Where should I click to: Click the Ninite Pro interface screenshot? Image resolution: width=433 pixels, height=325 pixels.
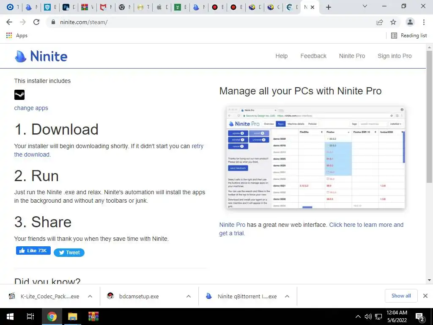pos(315,157)
